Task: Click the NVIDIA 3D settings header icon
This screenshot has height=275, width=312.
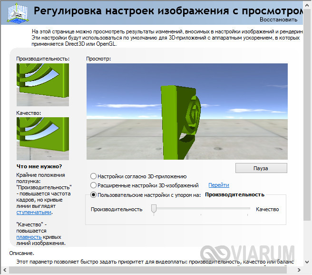Action: click(14, 13)
